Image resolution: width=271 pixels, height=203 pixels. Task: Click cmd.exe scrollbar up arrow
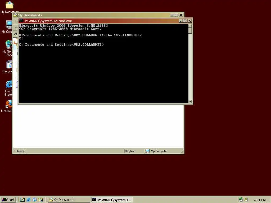point(190,26)
